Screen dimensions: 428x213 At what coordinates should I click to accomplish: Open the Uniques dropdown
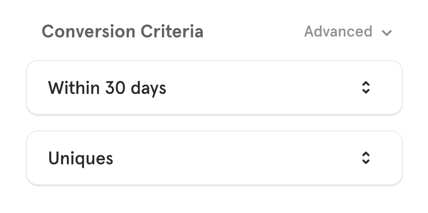click(x=214, y=158)
